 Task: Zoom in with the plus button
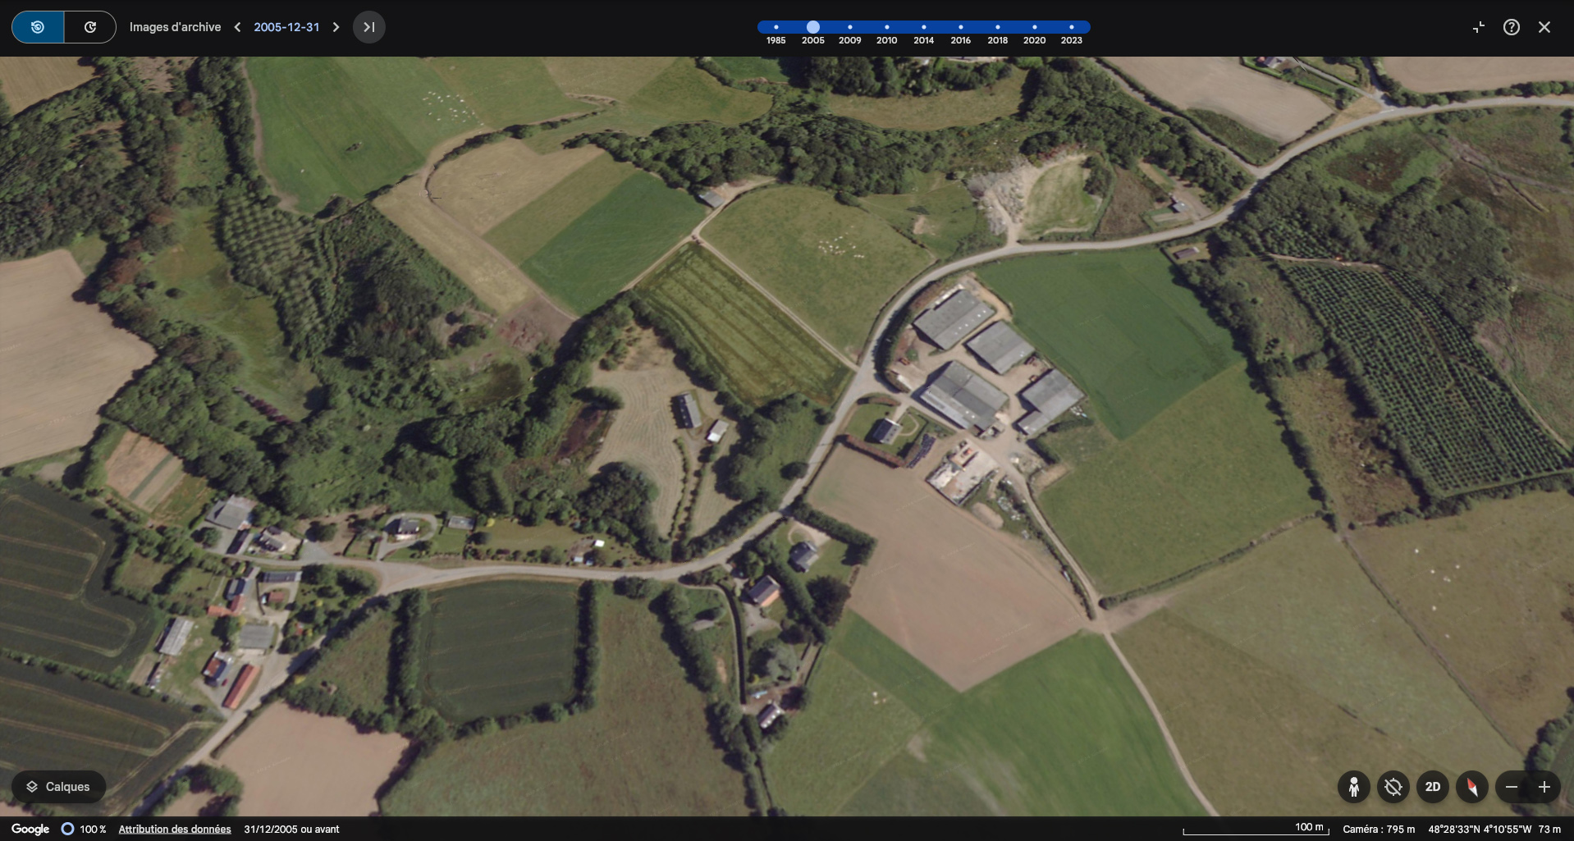pyautogui.click(x=1544, y=787)
